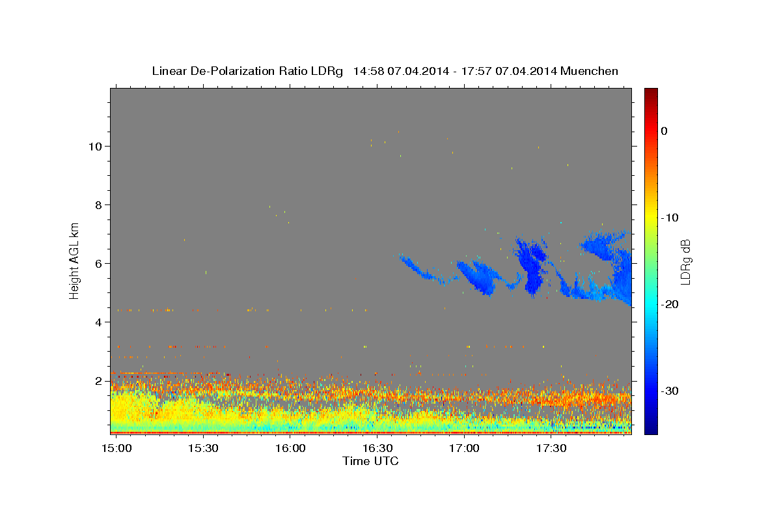Viewport: 781px width, 521px height.
Task: Click the 'LDRg dB' colorbar label
Action: click(685, 262)
